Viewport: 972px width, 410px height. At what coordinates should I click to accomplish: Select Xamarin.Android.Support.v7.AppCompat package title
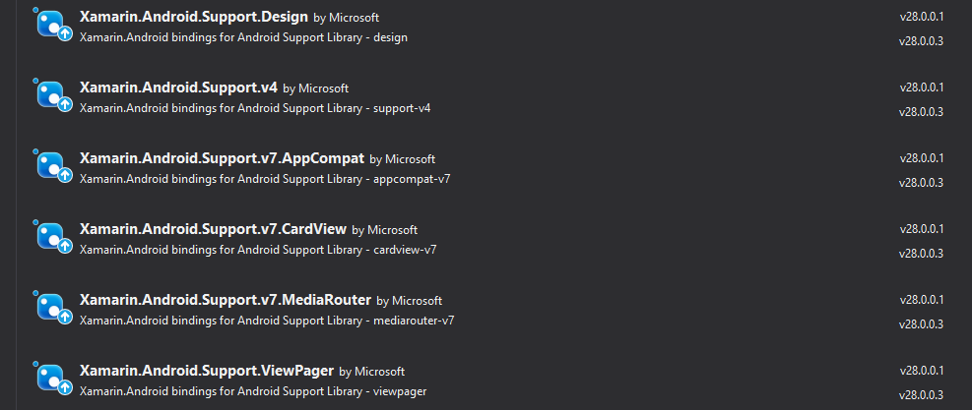pos(222,158)
